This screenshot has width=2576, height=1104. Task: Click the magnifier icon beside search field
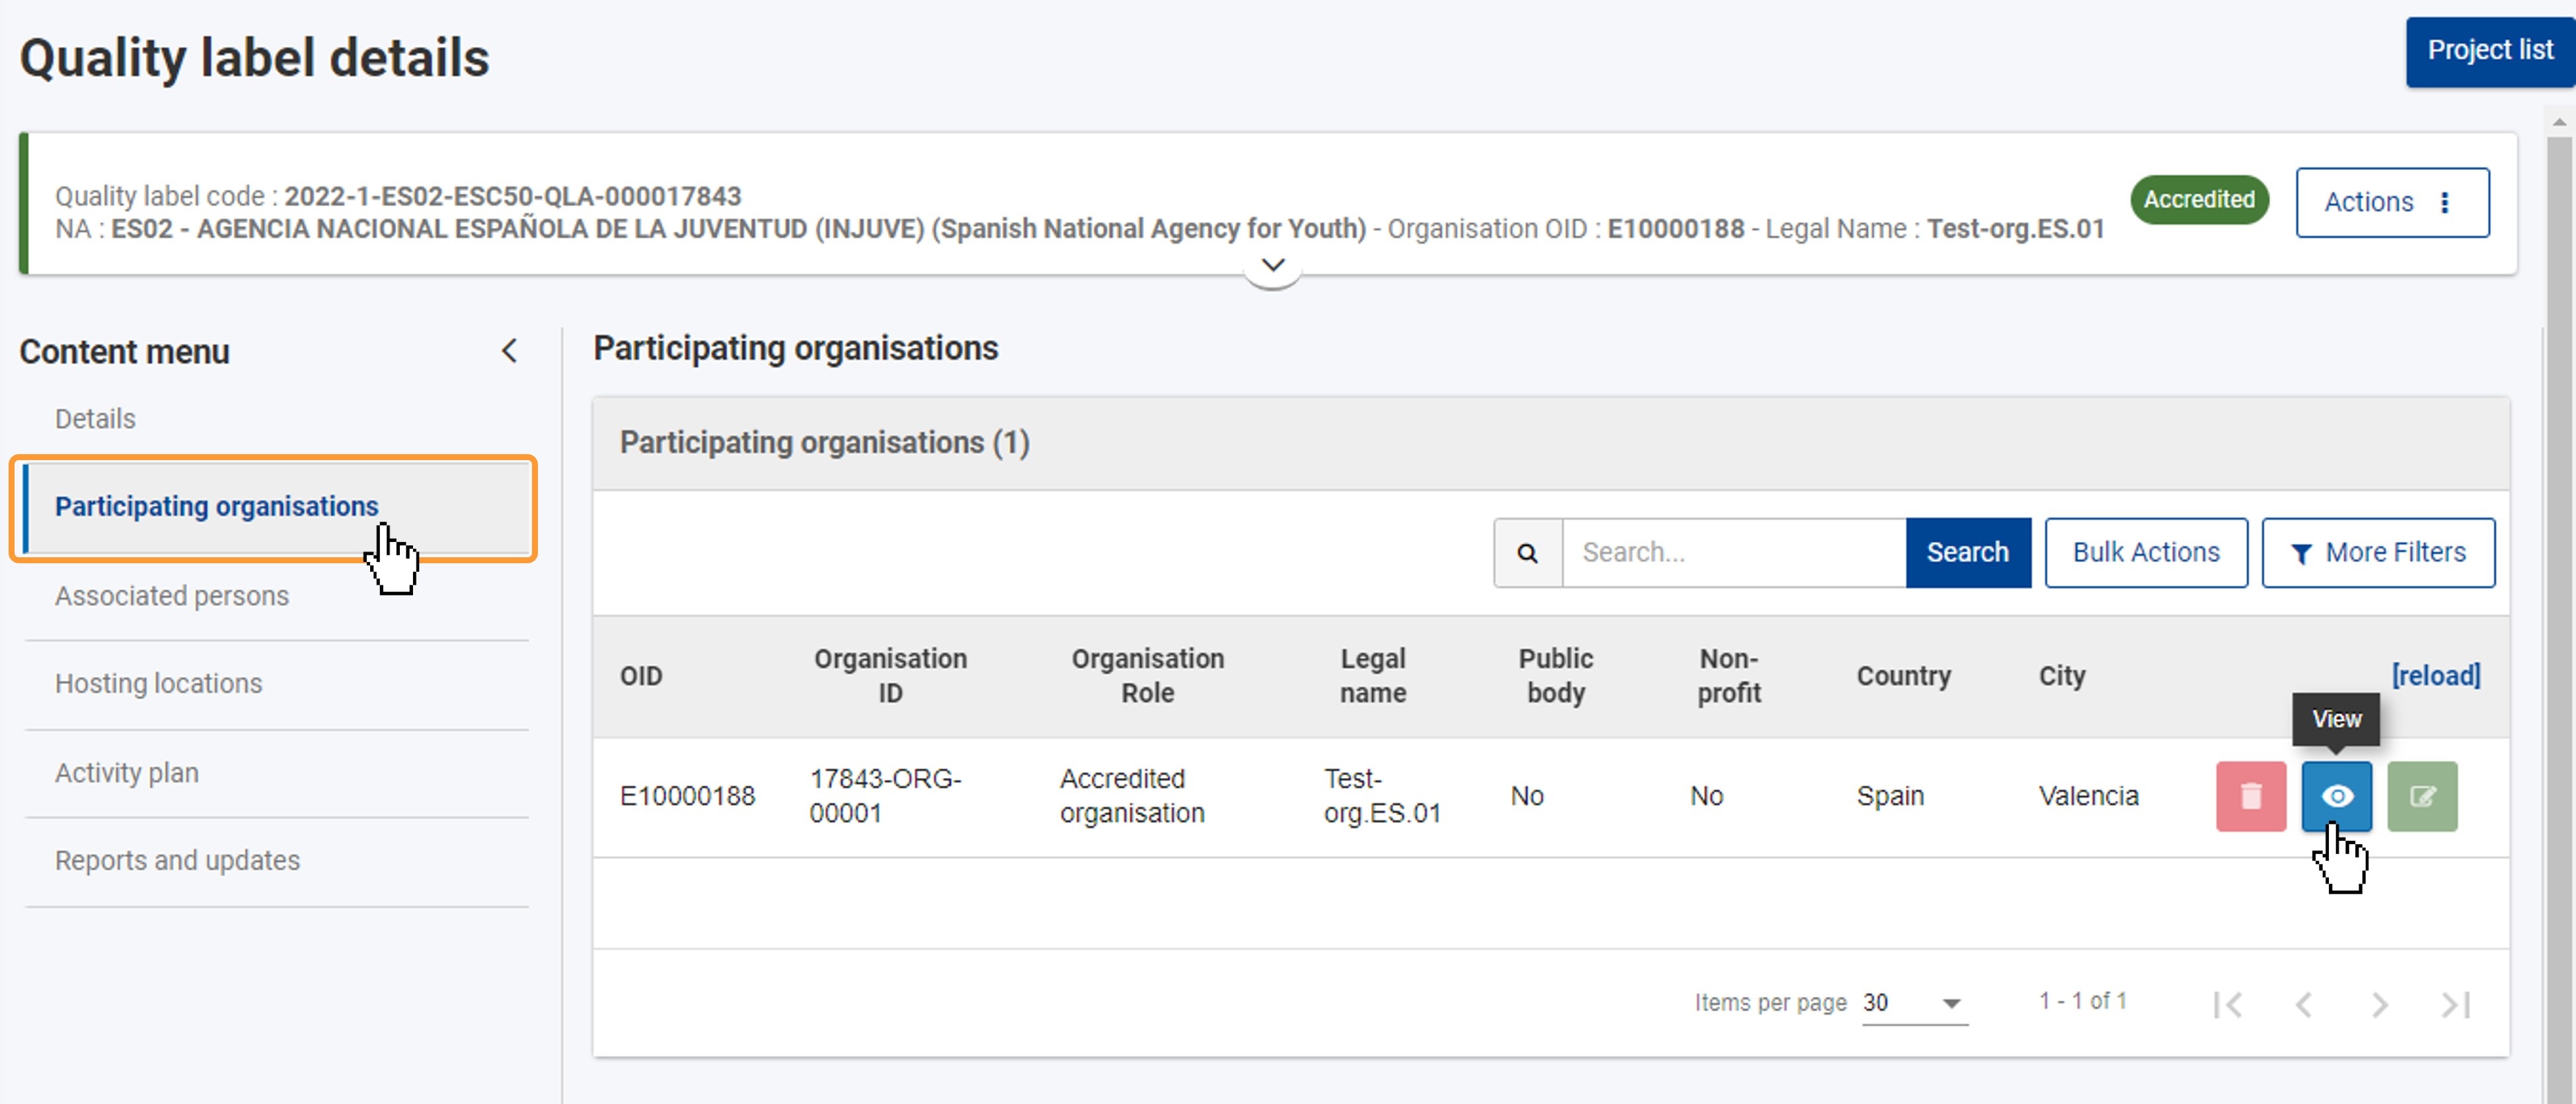[x=1527, y=552]
